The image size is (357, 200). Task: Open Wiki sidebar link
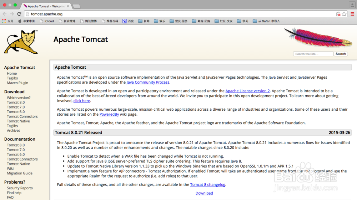(10, 168)
